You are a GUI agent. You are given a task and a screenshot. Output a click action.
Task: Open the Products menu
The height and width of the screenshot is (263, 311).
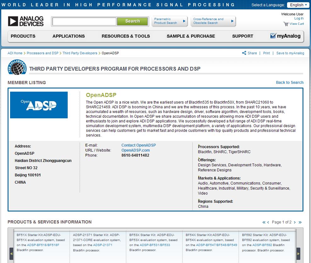click(x=23, y=36)
